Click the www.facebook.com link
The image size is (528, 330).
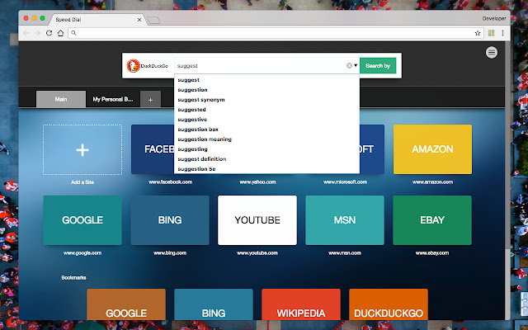coord(171,181)
